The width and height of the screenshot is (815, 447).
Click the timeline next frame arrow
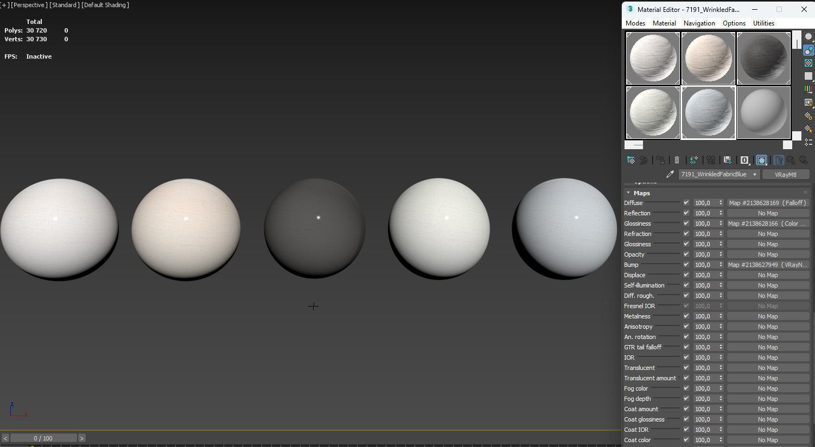click(82, 438)
